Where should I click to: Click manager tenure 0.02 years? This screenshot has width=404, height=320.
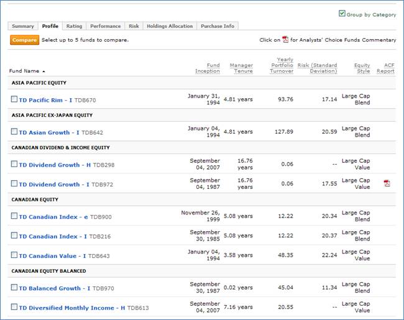tap(238, 288)
